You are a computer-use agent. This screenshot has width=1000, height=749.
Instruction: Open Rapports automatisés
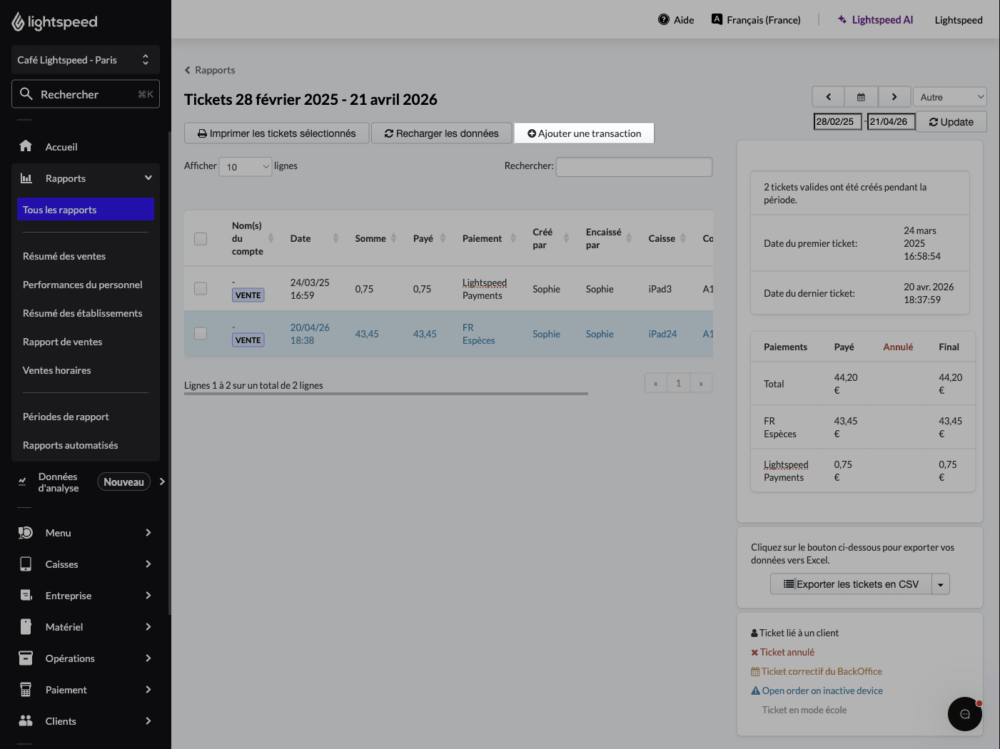coord(71,445)
